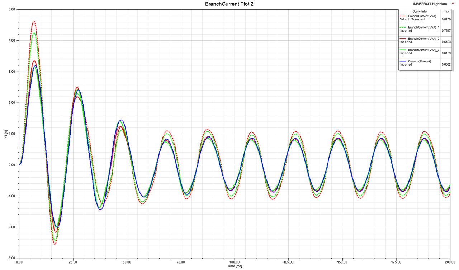
Task: Click the Y axis tick label -2.00
Action: click(11, 227)
